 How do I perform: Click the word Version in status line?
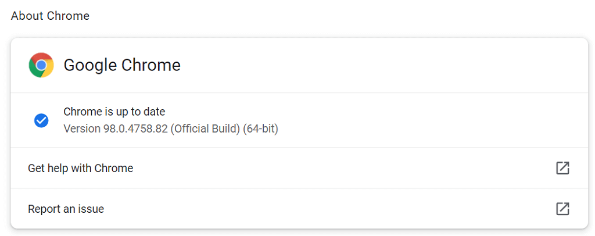point(81,128)
